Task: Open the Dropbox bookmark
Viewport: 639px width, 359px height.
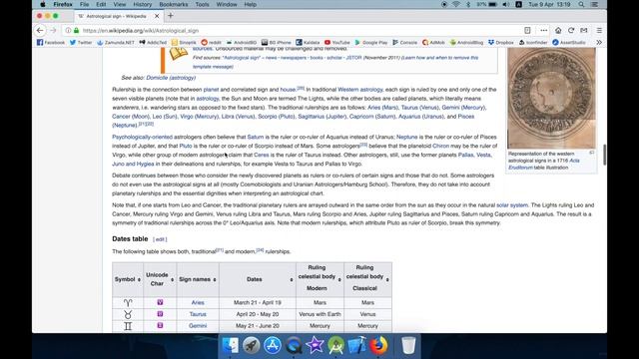Action: coord(501,42)
